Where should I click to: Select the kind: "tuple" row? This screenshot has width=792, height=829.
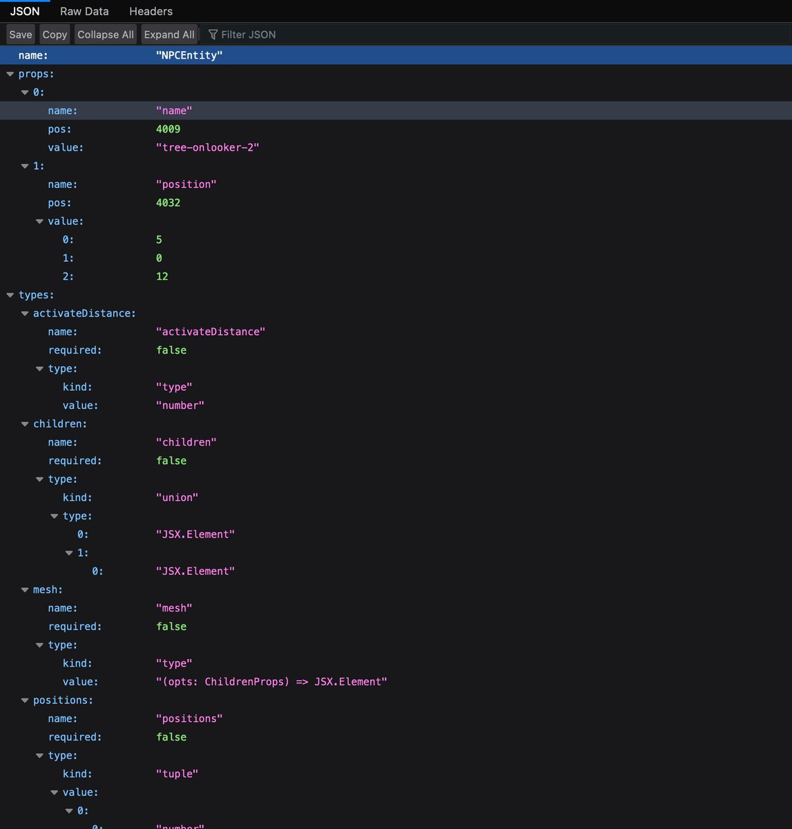[396, 774]
